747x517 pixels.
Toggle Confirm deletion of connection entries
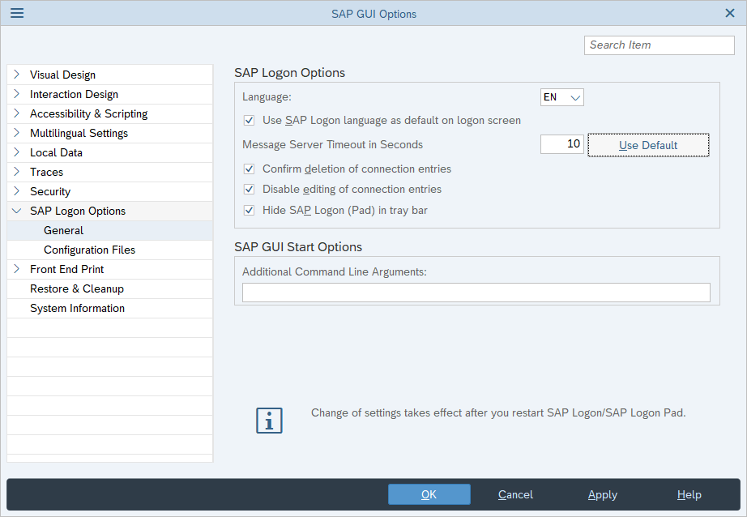point(250,169)
